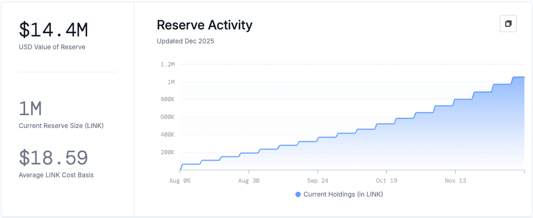Image resolution: width=533 pixels, height=218 pixels.
Task: Toggle the Current Holdings (in LINK) legend label
Action: (343, 194)
